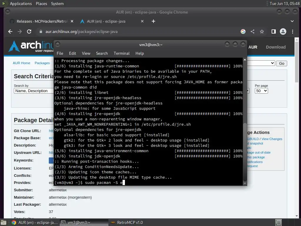Image resolution: width=301 pixels, height=226 pixels.
Task: Open the Chrome profile avatar
Action: [x=283, y=31]
